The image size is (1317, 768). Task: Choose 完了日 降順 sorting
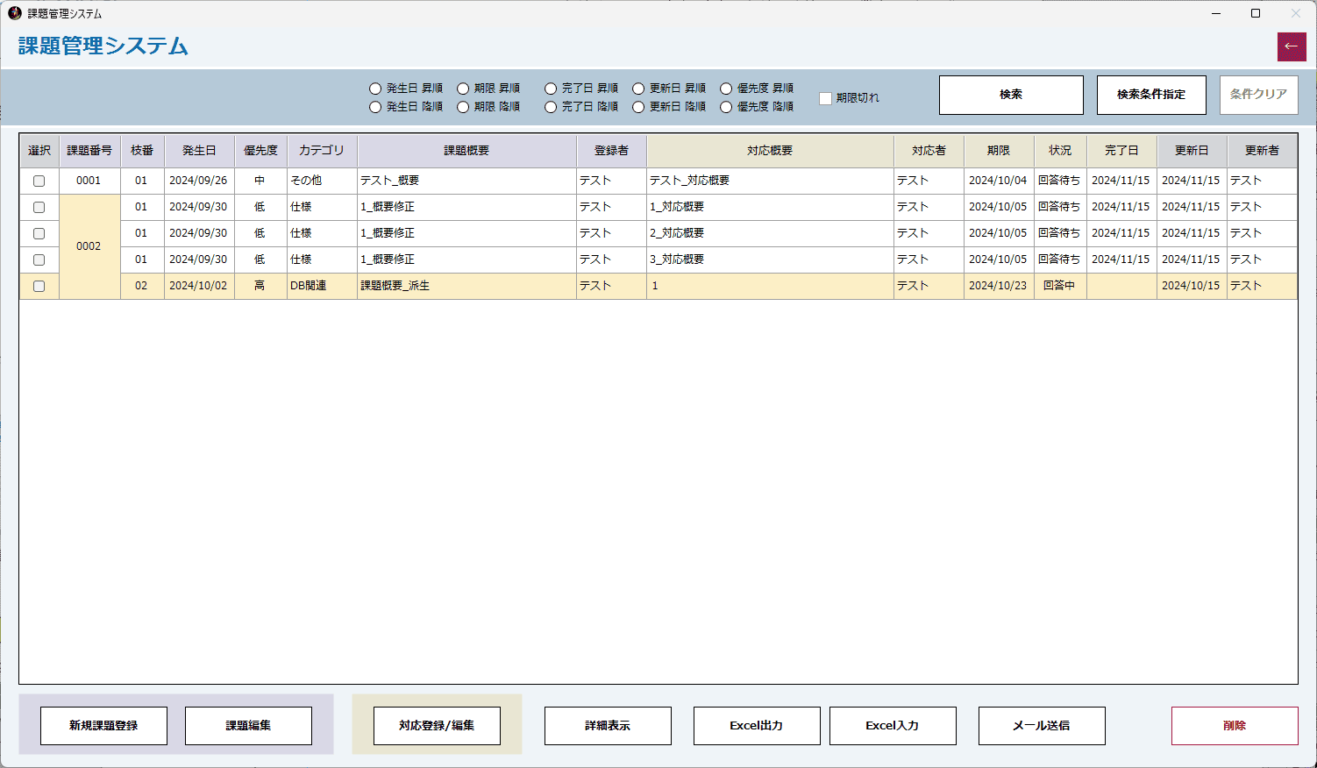[x=581, y=107]
